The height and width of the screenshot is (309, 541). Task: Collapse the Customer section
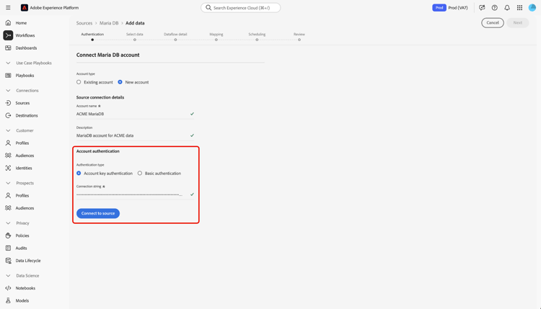[8, 130]
